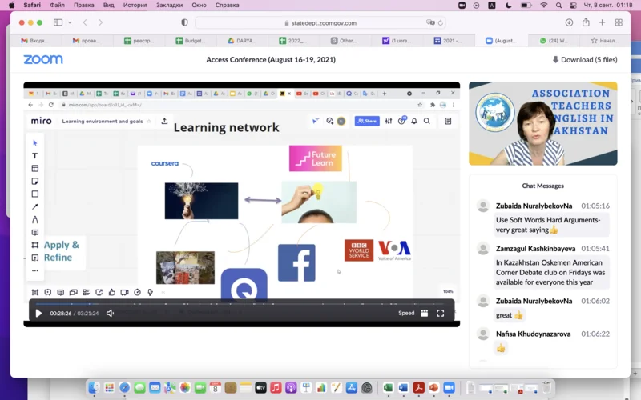Viewport: 641px width, 400px height.
Task: Play the Zoom recording
Action: [x=38, y=313]
